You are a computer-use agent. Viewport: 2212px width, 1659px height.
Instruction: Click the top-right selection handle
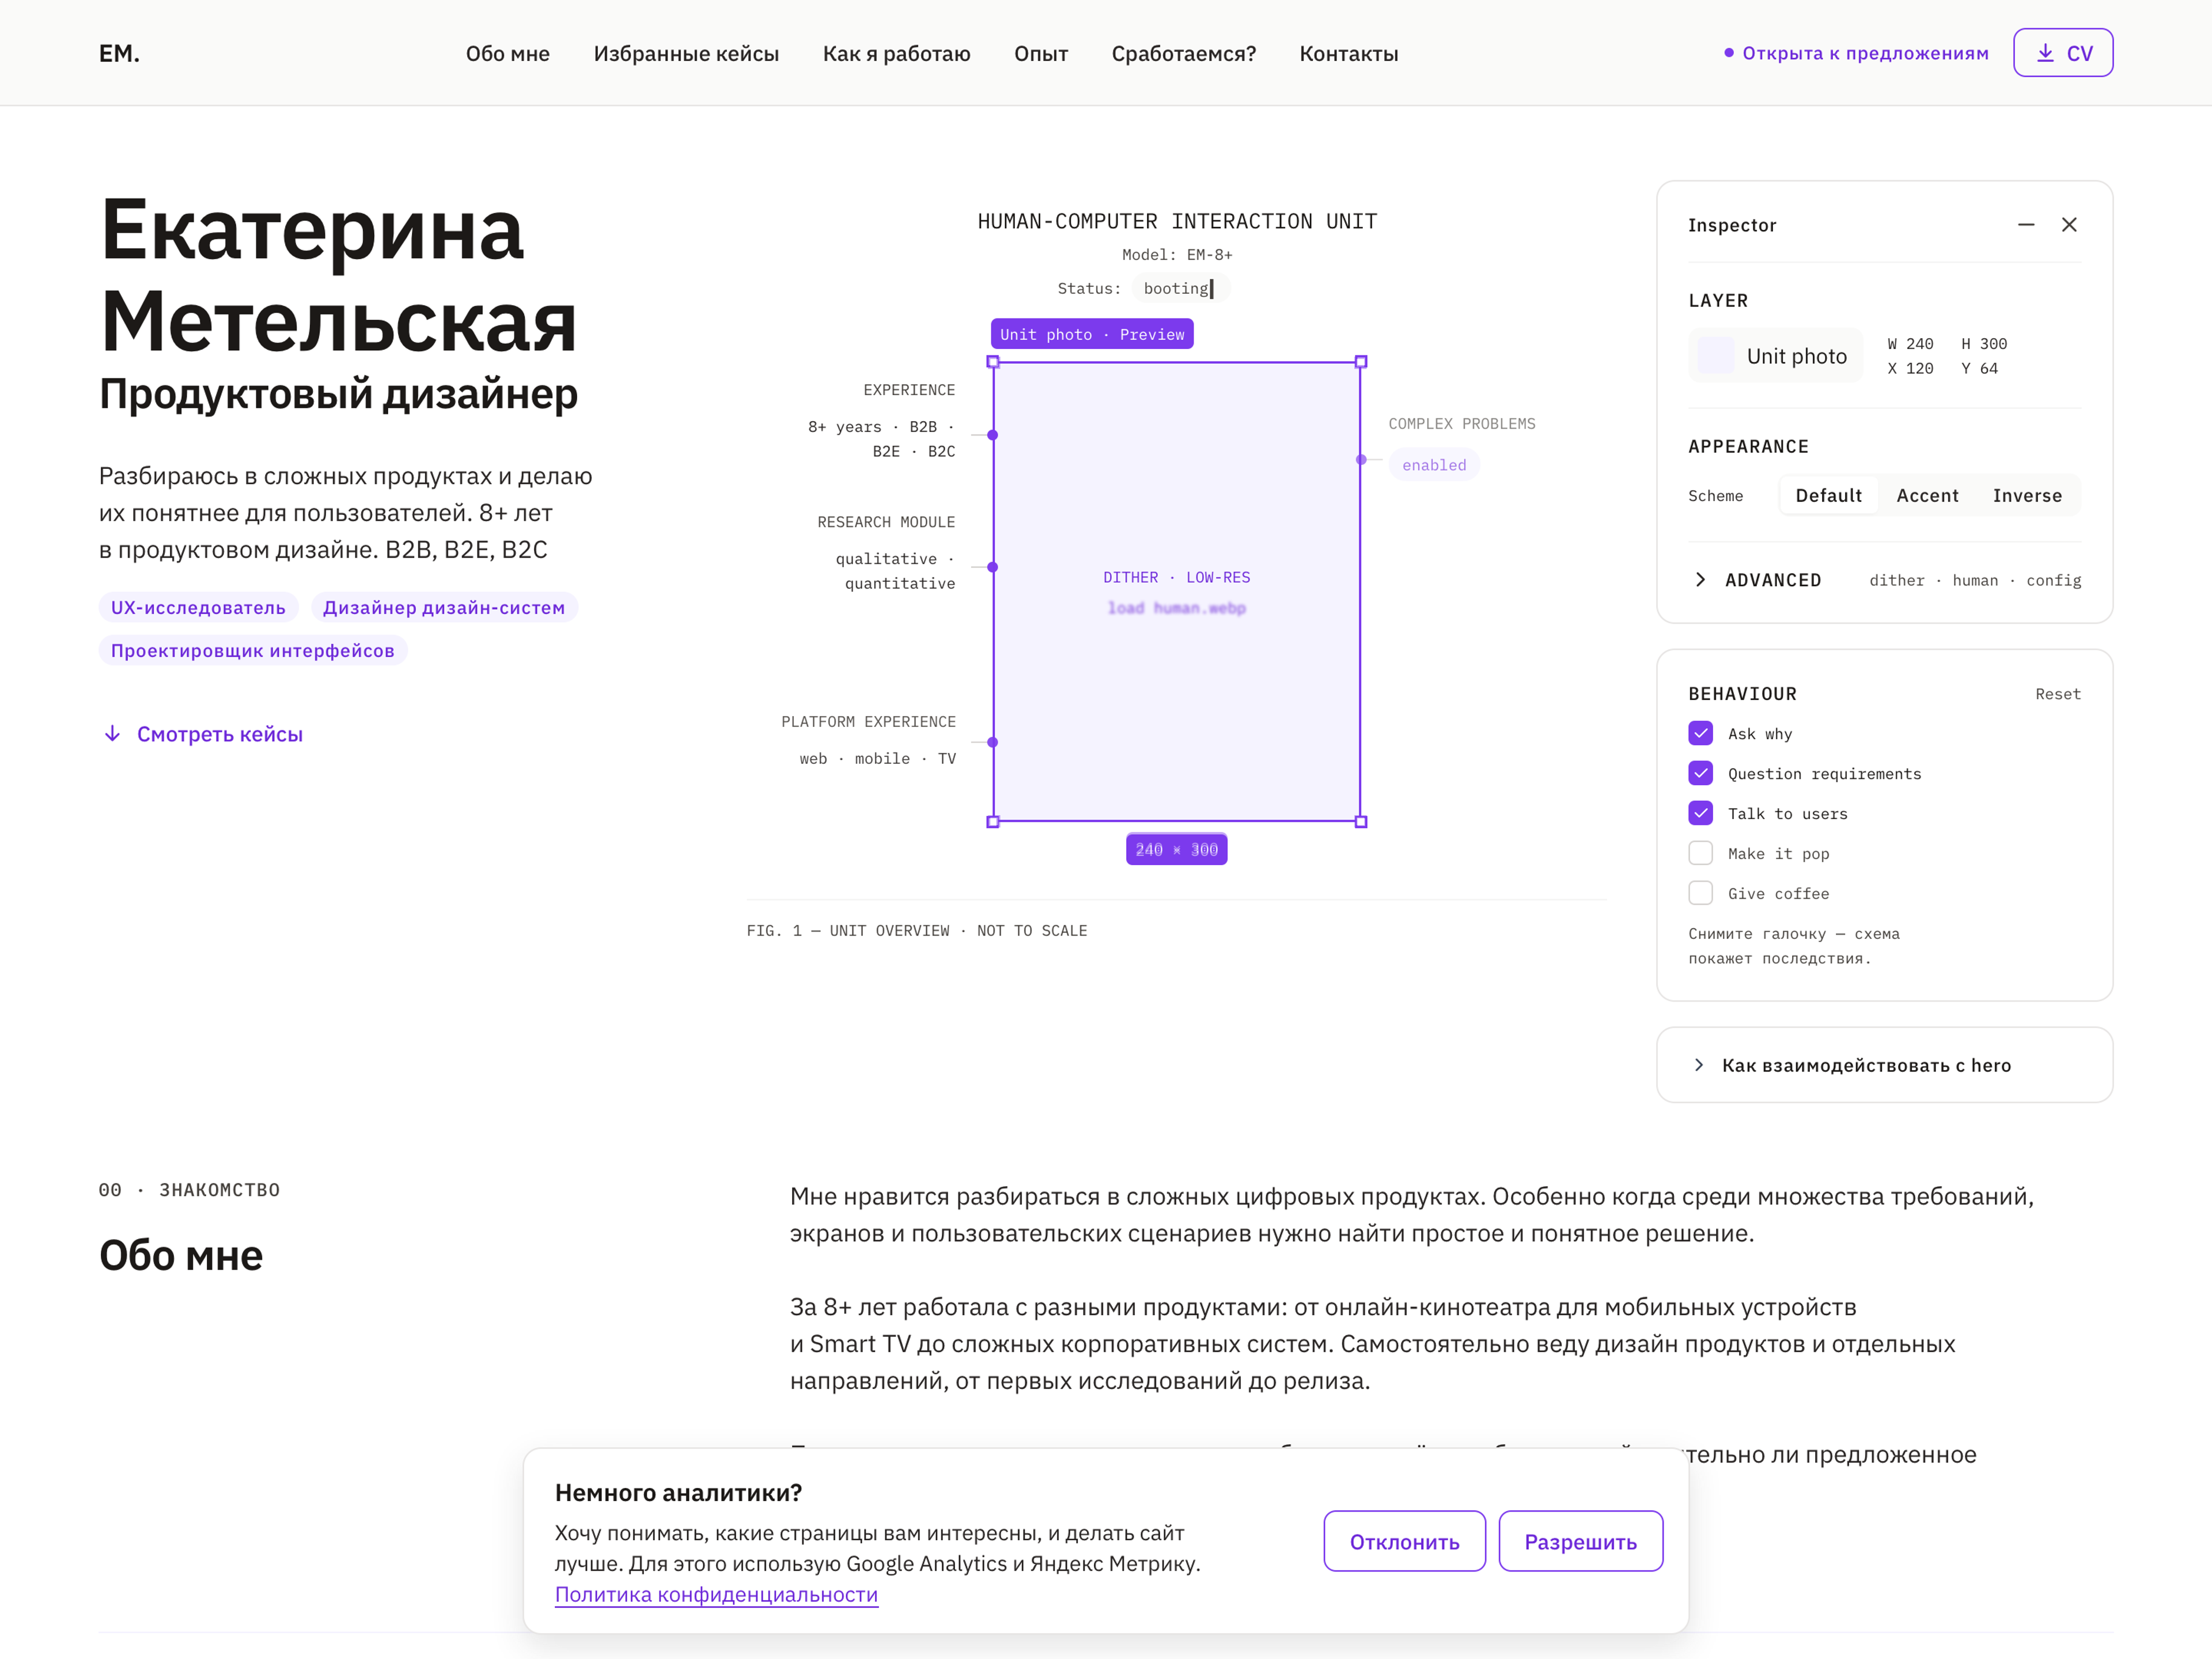[1361, 362]
